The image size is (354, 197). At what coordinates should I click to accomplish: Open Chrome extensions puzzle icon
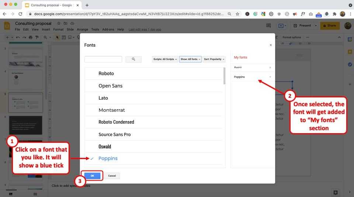(334, 14)
